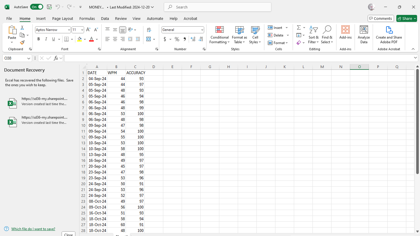
Task: Open the Number Format General dropdown
Action: click(x=202, y=30)
